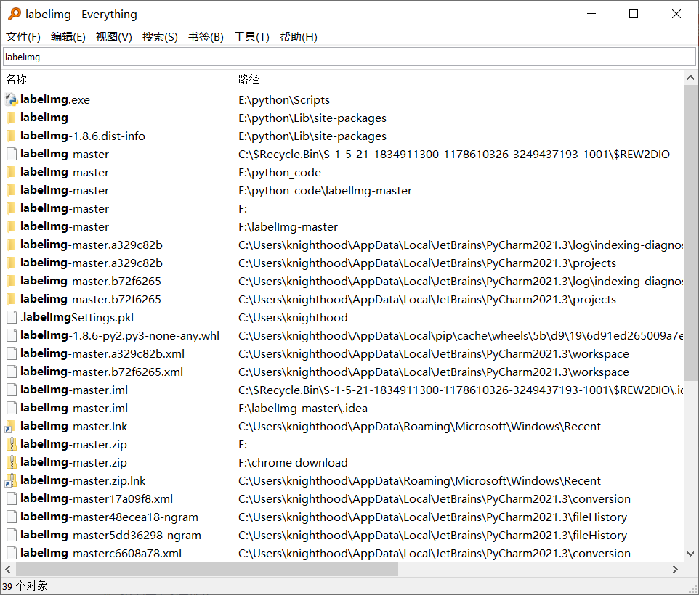This screenshot has width=699, height=595.
Task: Click file icon of labelImg-masterc6608a78.xml
Action: coord(12,553)
